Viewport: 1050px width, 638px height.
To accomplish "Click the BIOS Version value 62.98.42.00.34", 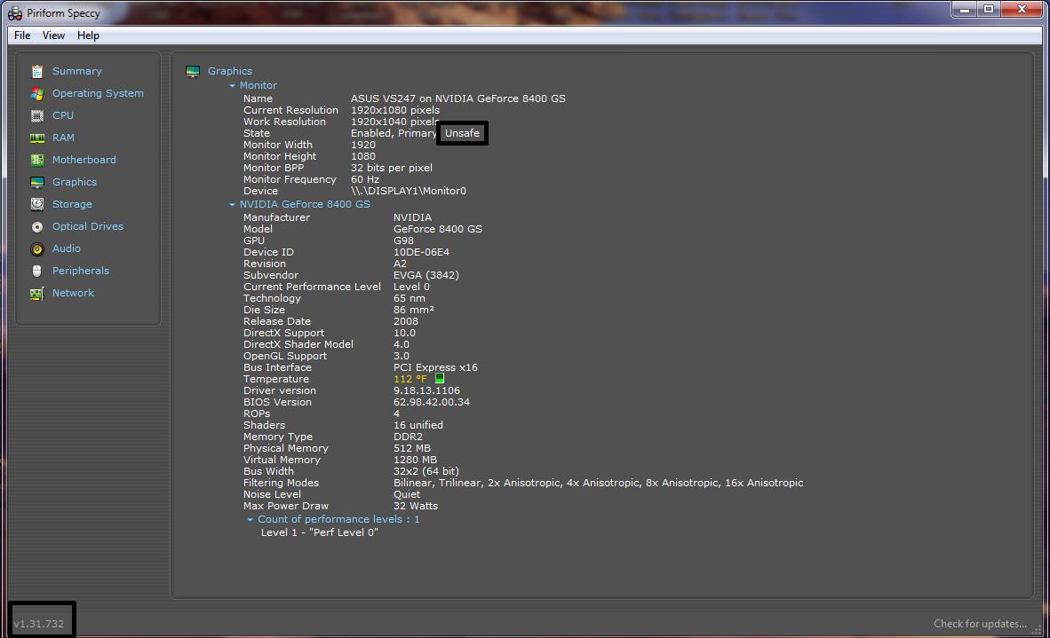I will click(431, 402).
